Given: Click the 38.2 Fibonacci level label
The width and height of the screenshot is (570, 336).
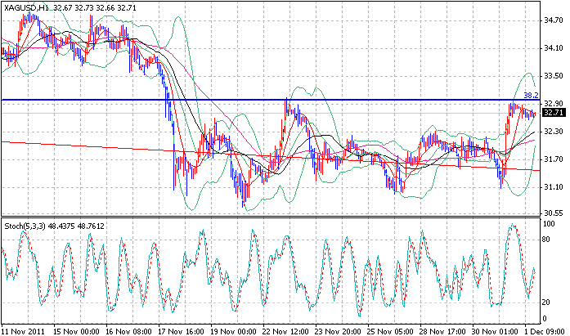Looking at the screenshot, I should point(531,95).
